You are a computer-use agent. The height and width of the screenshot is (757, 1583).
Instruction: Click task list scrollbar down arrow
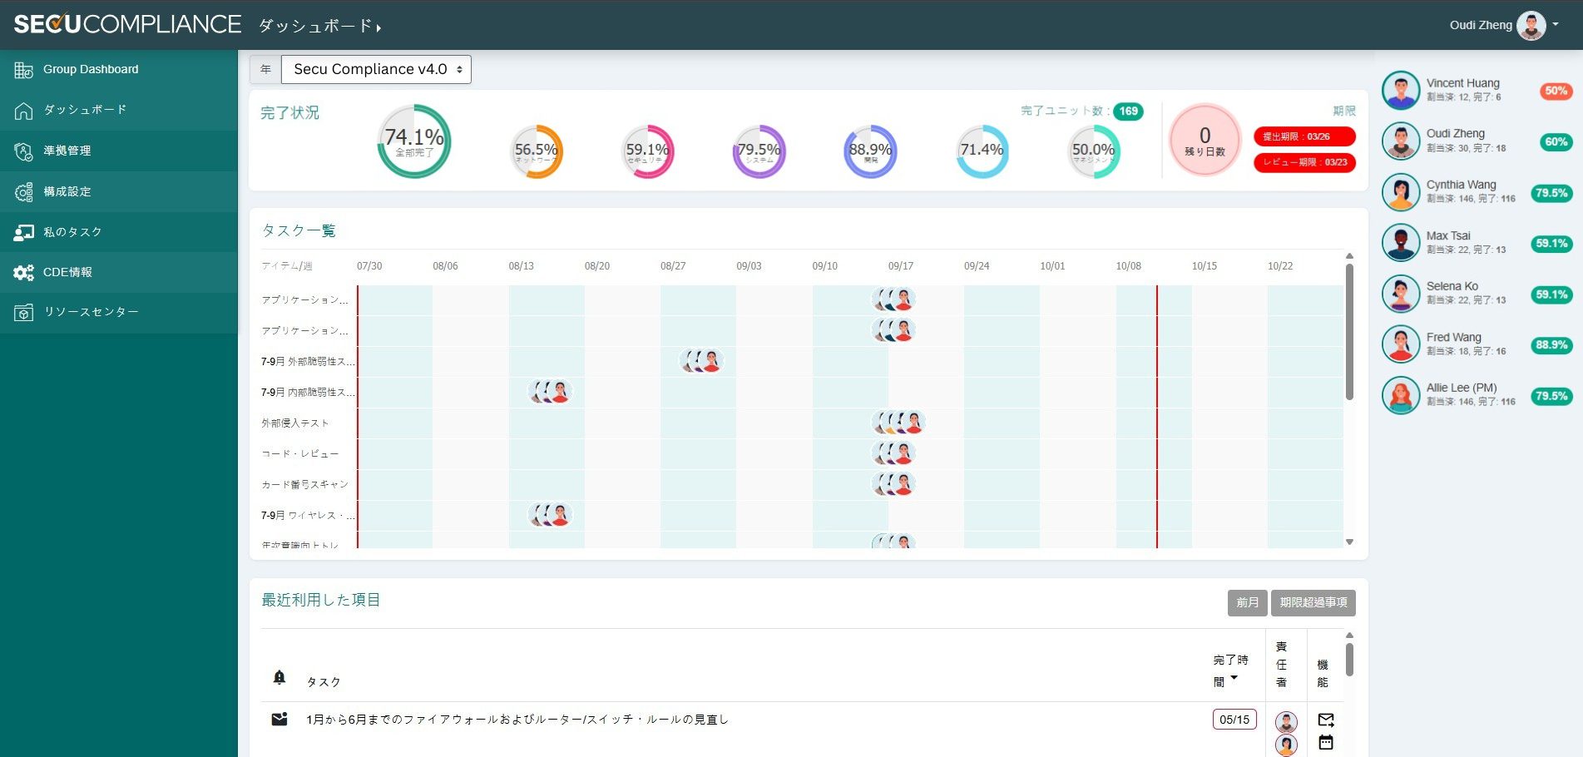(x=1349, y=542)
